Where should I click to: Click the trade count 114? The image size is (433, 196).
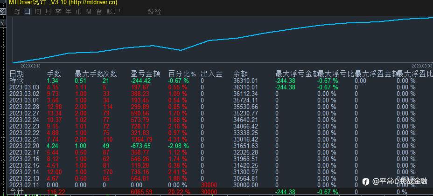107,107
